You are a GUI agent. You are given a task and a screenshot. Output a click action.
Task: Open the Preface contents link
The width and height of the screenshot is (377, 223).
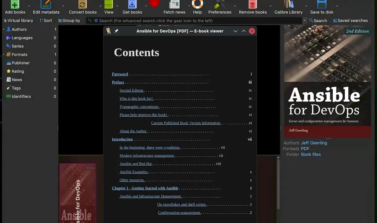point(118,82)
